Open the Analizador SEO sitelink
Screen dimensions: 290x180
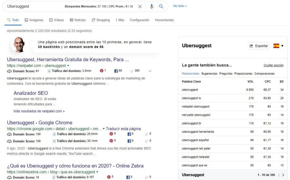[x=31, y=93]
